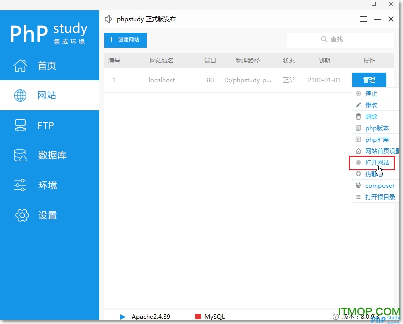Click the red MySQL stop indicator icon
403x324 pixels.
(x=198, y=317)
